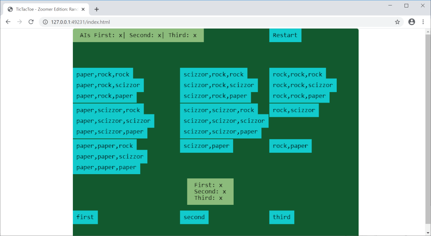Bookmark this page with the star icon
The image size is (431, 236).
397,22
